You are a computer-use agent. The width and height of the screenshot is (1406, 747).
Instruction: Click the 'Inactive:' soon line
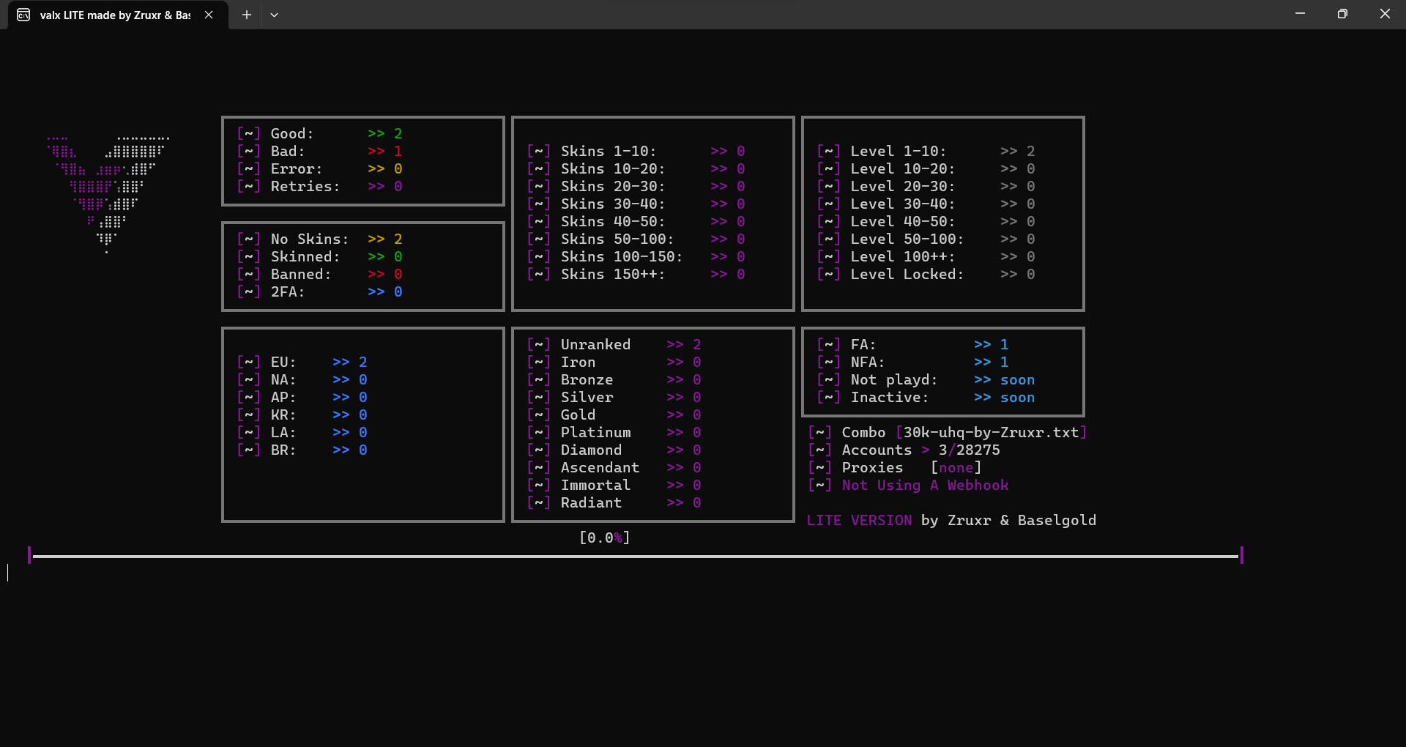click(x=926, y=397)
